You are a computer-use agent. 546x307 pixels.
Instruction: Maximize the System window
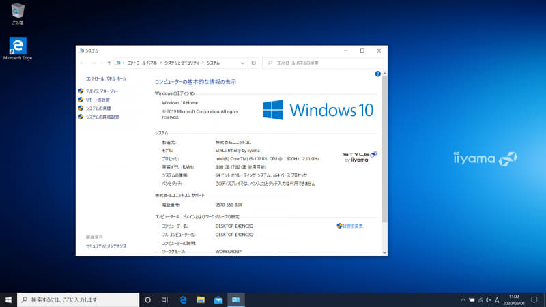[x=362, y=50]
